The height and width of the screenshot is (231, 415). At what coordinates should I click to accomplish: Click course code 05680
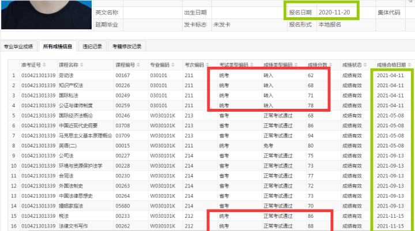pyautogui.click(x=123, y=206)
